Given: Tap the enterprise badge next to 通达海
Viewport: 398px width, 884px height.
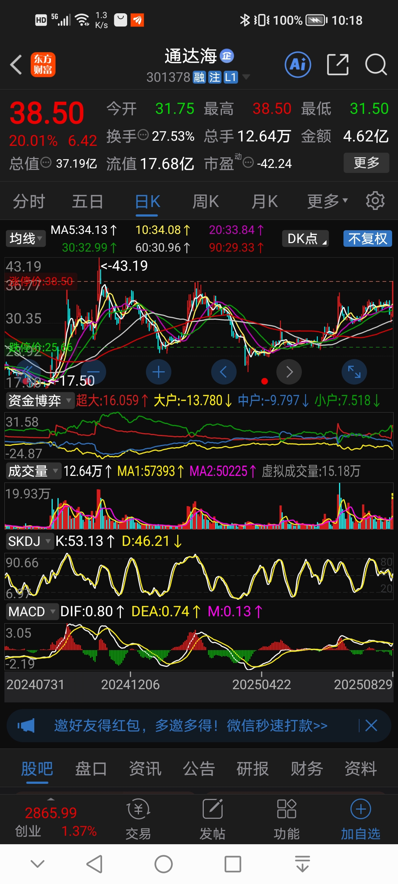Looking at the screenshot, I should (x=227, y=56).
